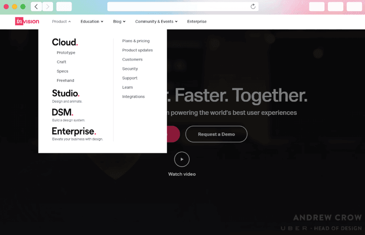Collapse the Product dropdown menu

pyautogui.click(x=61, y=22)
